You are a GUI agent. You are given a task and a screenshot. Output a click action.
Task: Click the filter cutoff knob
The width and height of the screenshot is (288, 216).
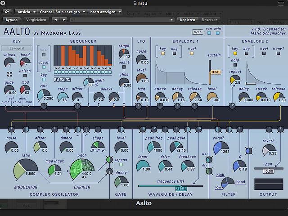coord(221,148)
